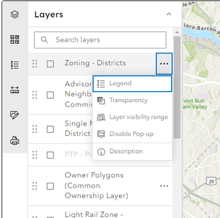
Task: Click the drag handle of Owner Polygons layer
Action: click(x=35, y=186)
